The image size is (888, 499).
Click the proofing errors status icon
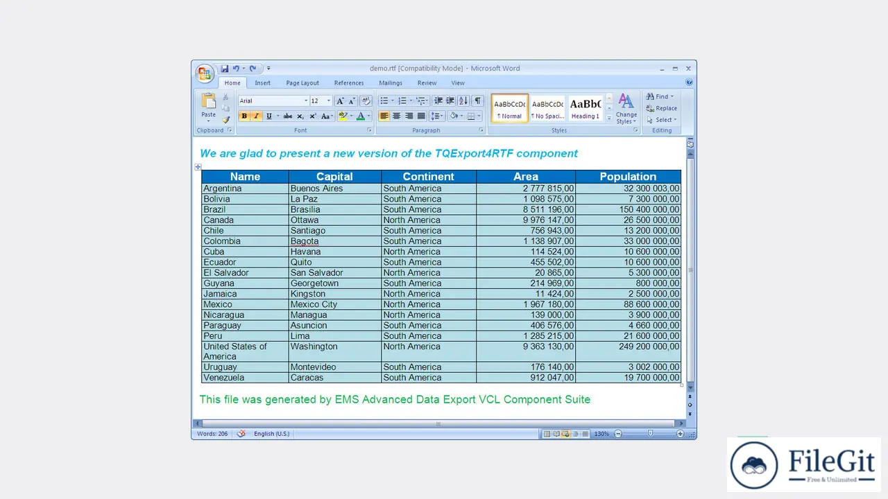coord(241,434)
